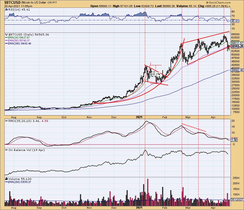Click the Nov label under the price panel

click(89, 117)
